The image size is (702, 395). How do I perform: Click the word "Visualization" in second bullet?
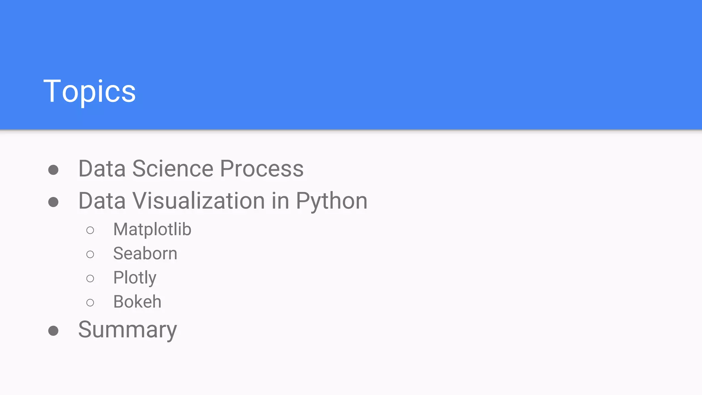199,201
